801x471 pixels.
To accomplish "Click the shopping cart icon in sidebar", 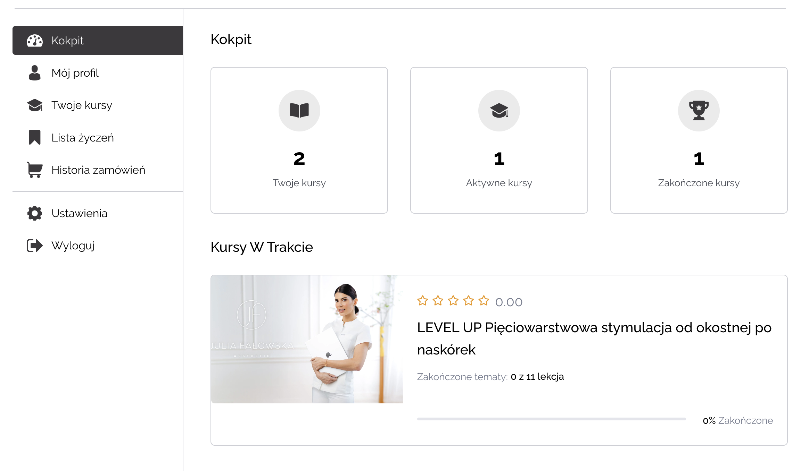I will [x=35, y=170].
